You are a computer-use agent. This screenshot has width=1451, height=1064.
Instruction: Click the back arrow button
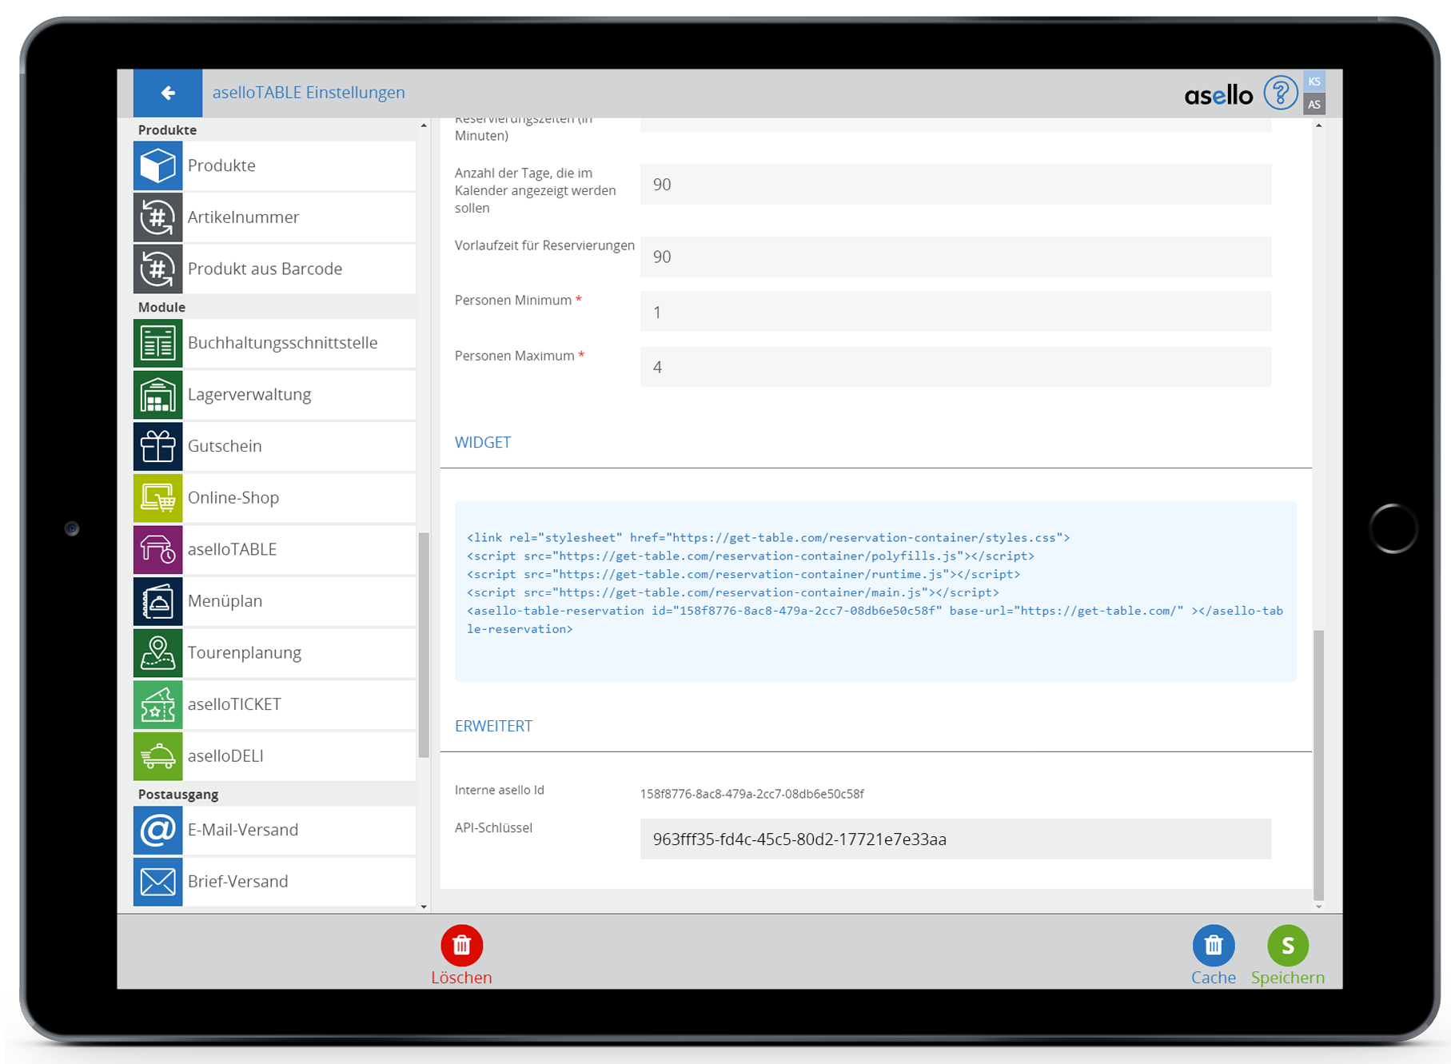point(168,94)
